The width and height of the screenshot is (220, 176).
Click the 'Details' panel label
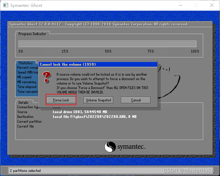[x=23, y=102]
